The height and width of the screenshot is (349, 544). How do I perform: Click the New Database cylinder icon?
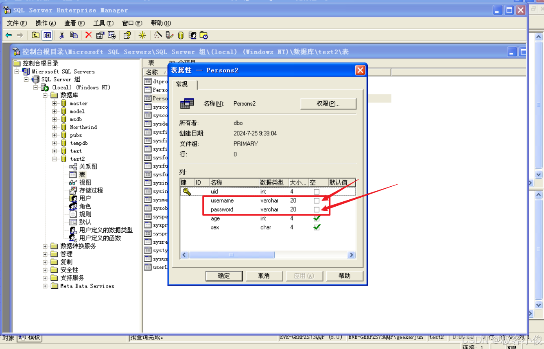point(181,35)
